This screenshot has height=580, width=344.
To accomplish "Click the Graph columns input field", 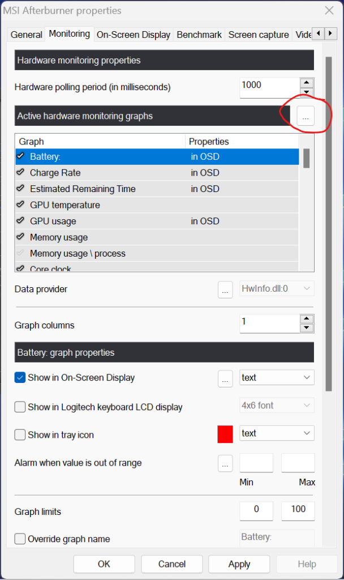I will pos(270,323).
